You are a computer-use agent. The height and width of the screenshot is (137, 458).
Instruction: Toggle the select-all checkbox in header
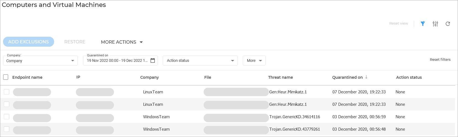click(6, 77)
